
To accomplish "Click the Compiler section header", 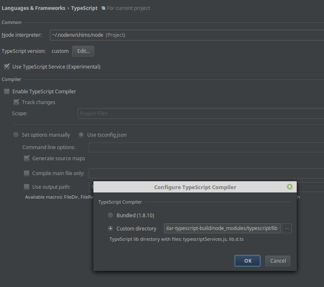I will [x=12, y=79].
